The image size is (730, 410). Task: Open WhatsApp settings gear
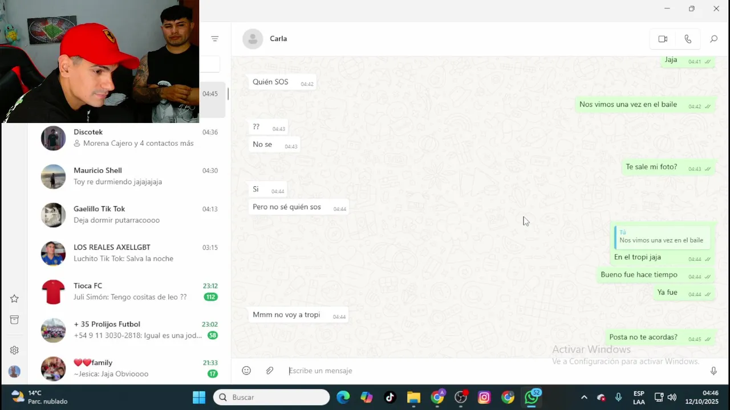tap(14, 350)
